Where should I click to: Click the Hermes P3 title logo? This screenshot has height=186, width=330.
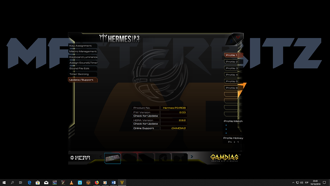point(119,38)
